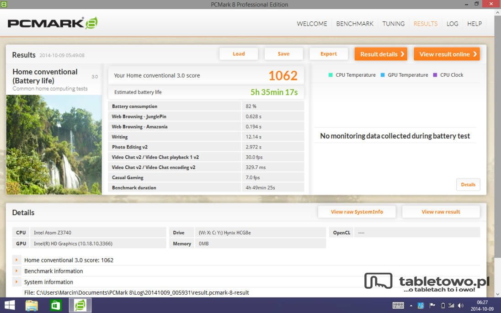Screen dimensions: 501x313
Task: Click Video Chat playback 1 v2 row
Action: [x=206, y=157]
